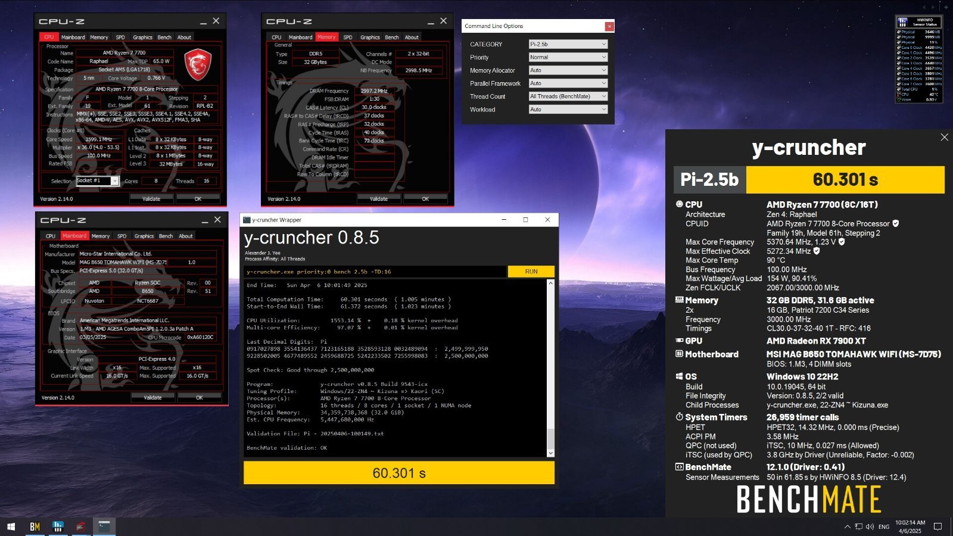Screen dimensions: 953x536
Task: Click OK in motherboard CPU-Z window
Action: click(200, 397)
